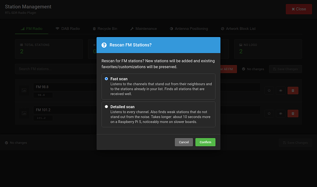317x187 pixels.
Task: Click the Fast scan description text
Action: pyautogui.click(x=161, y=89)
